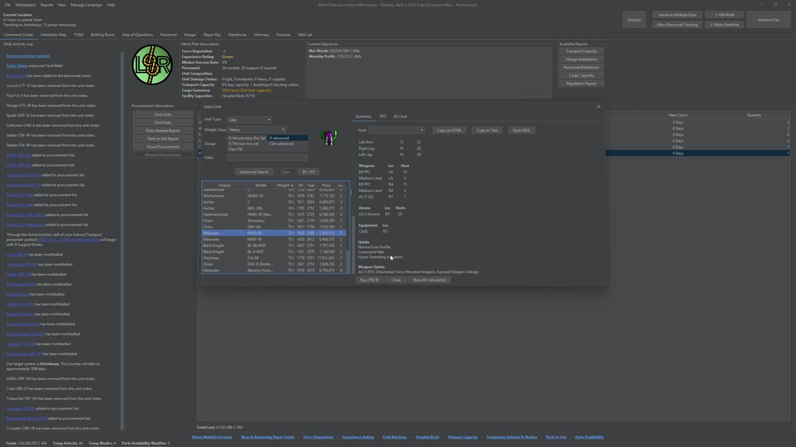
Task: Select IS Introductory Box Set group
Action: tap(247, 138)
